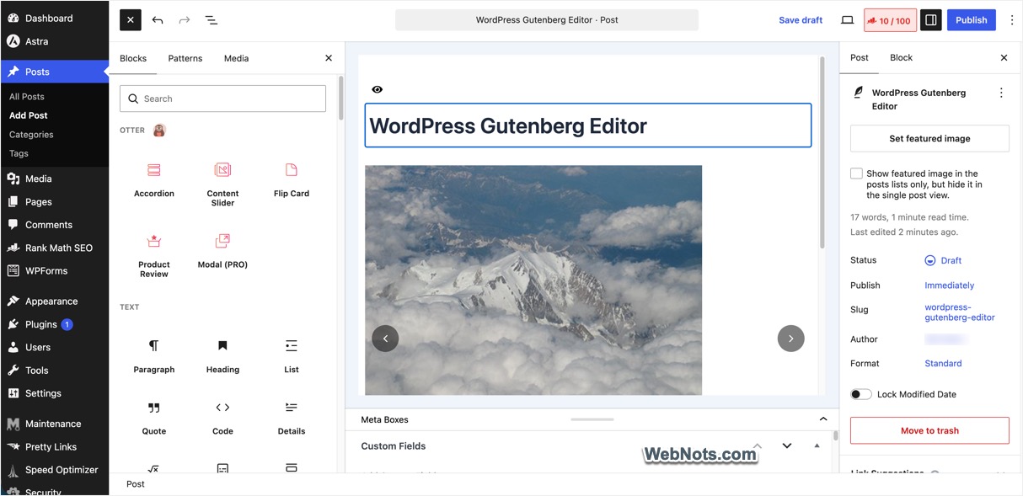Insert the Flip Card block
The image size is (1023, 496).
[x=292, y=180]
